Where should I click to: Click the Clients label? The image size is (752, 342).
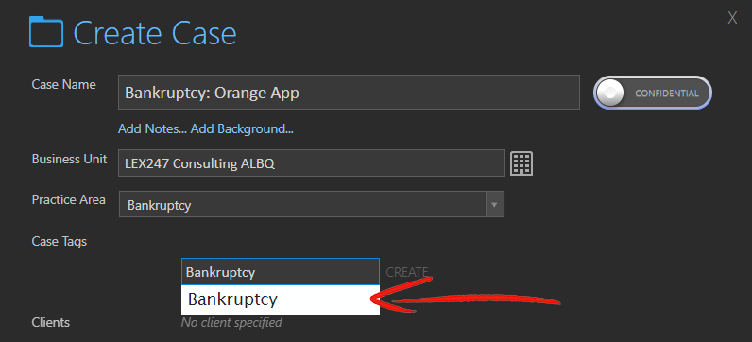coord(51,322)
